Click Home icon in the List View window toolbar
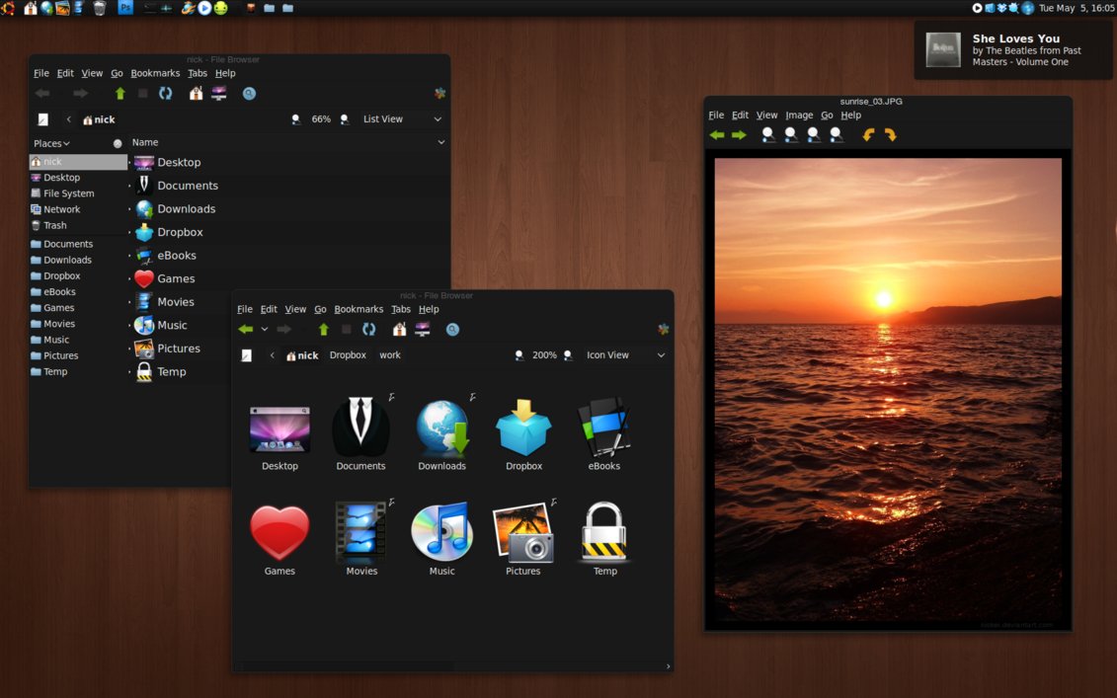 pyautogui.click(x=196, y=94)
